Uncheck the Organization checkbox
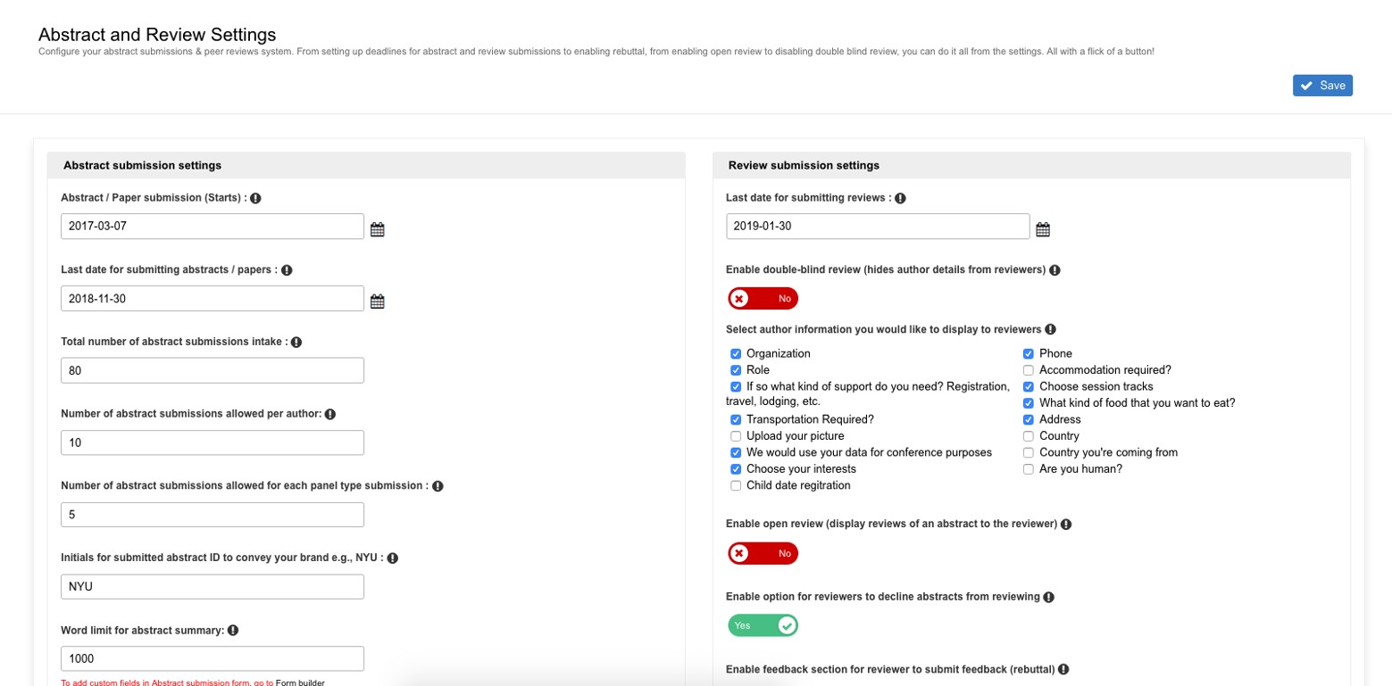The height and width of the screenshot is (686, 1392). pos(736,354)
